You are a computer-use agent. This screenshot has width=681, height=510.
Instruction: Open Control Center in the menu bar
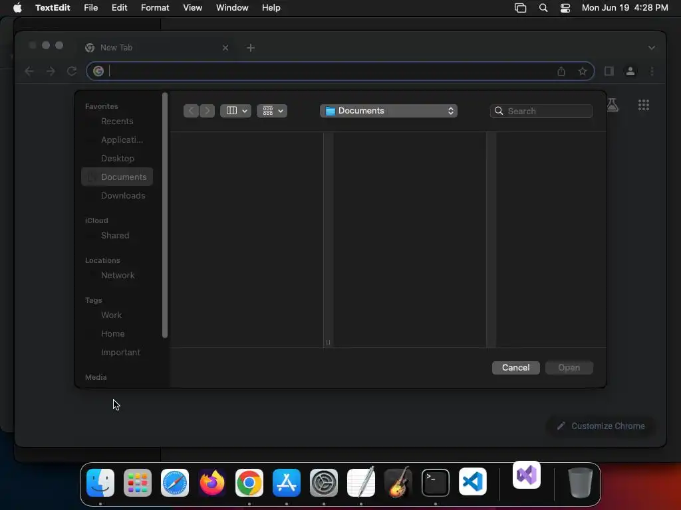click(565, 8)
